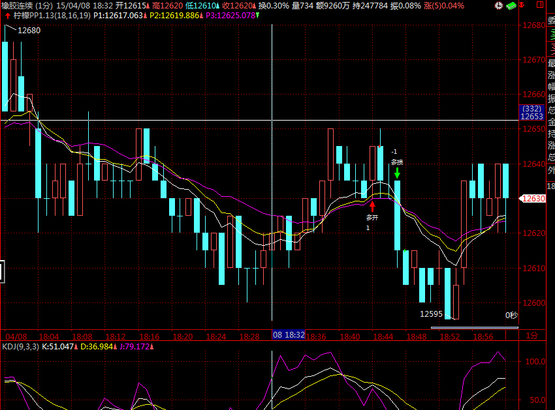Viewport: 555px width, 410px height.
Task: Click the 12680 high price annotation
Action: [28, 30]
